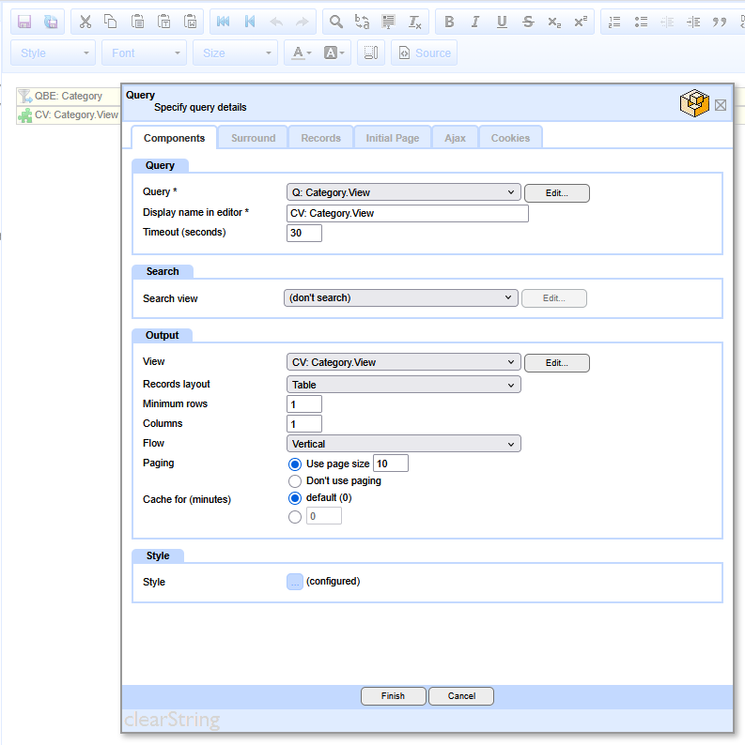The image size is (745, 745).
Task: Click the package help icon in dialog header
Action: (x=693, y=103)
